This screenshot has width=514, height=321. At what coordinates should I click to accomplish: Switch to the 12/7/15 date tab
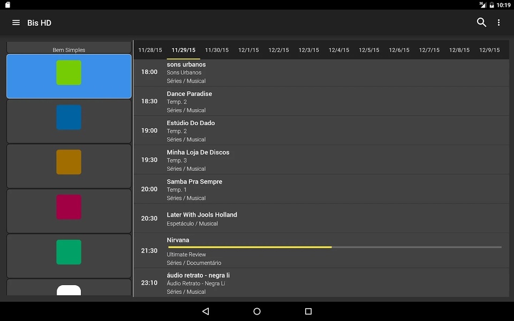click(x=429, y=50)
